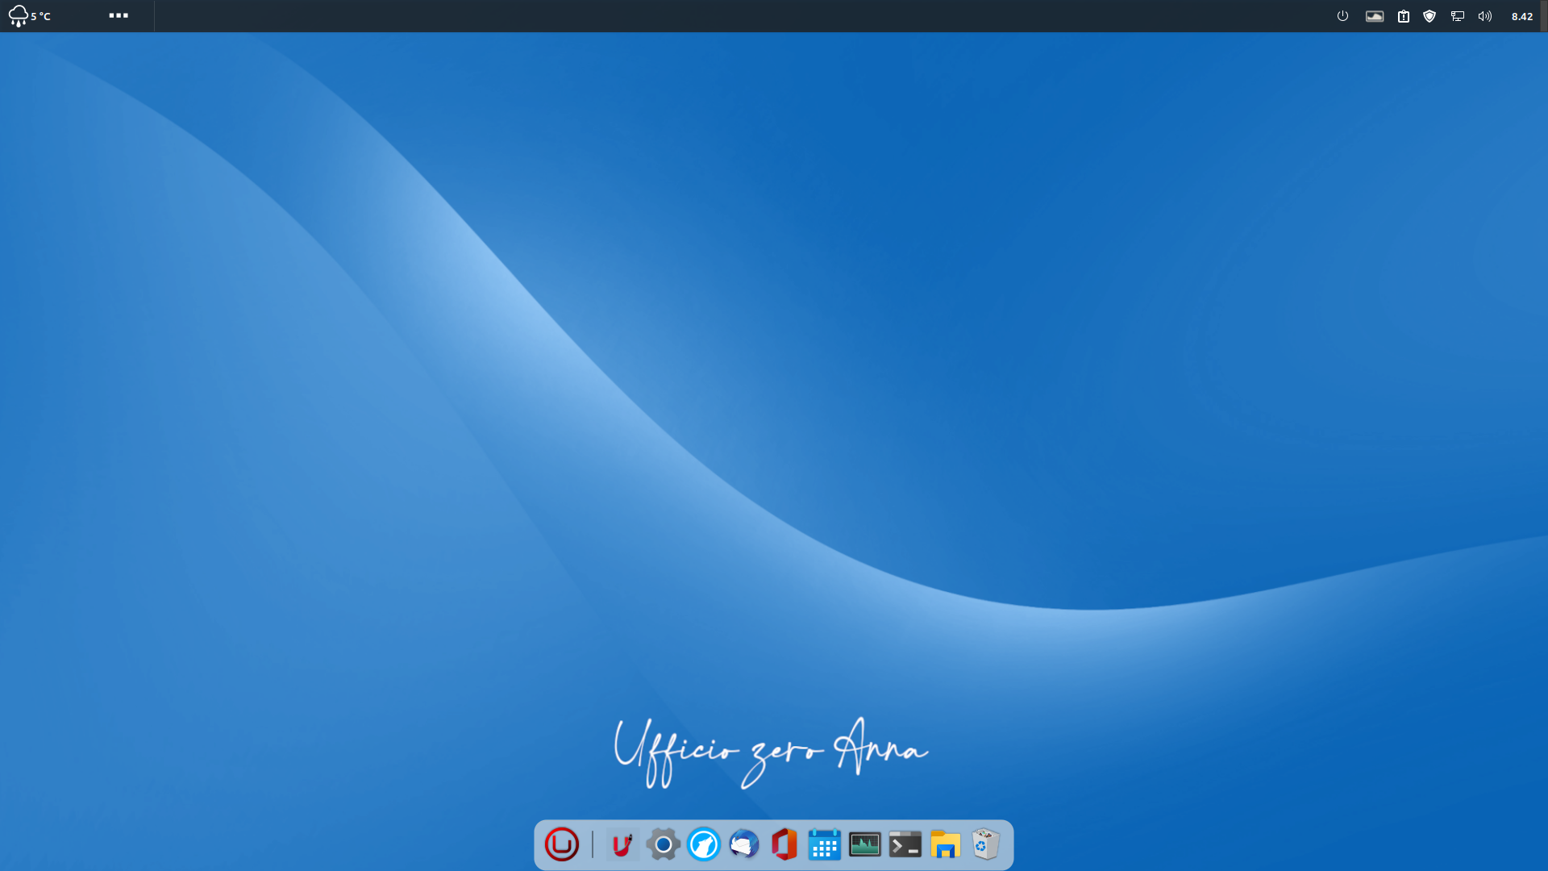This screenshot has height=871, width=1548.
Task: Open the Trash recycle bin
Action: pyautogui.click(x=985, y=844)
